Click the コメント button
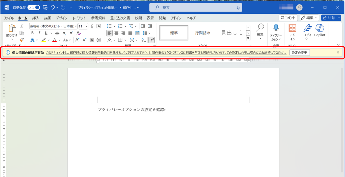 [288, 18]
